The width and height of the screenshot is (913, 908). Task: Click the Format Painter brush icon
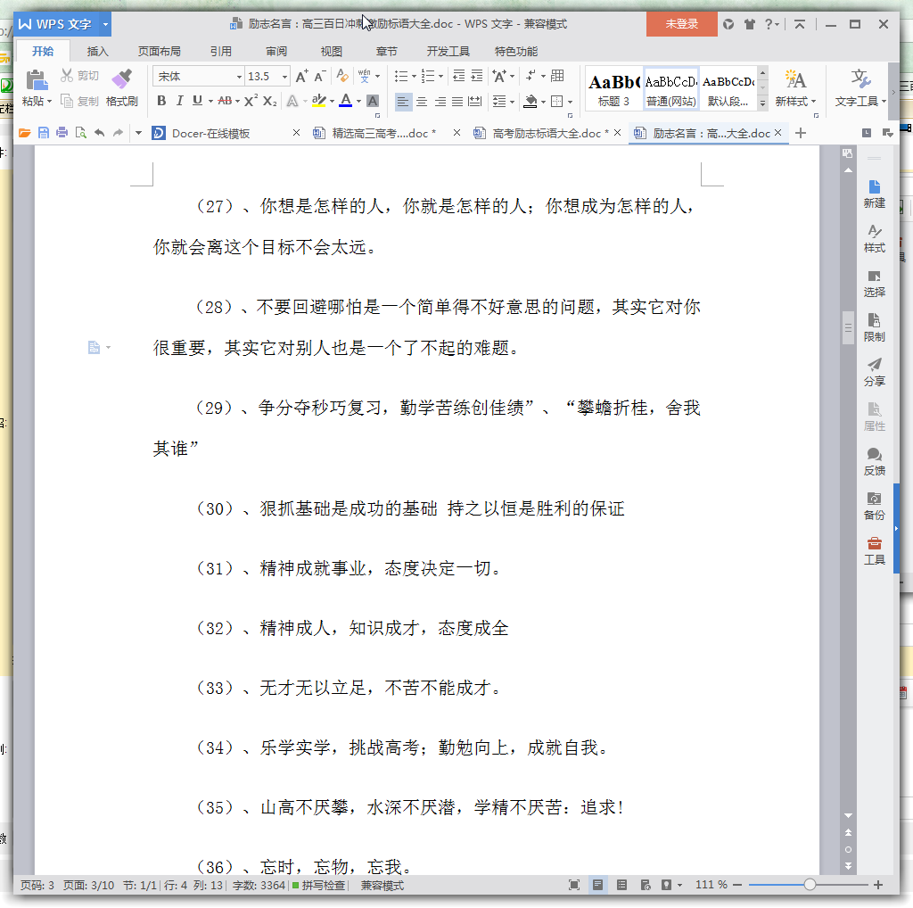(x=122, y=78)
